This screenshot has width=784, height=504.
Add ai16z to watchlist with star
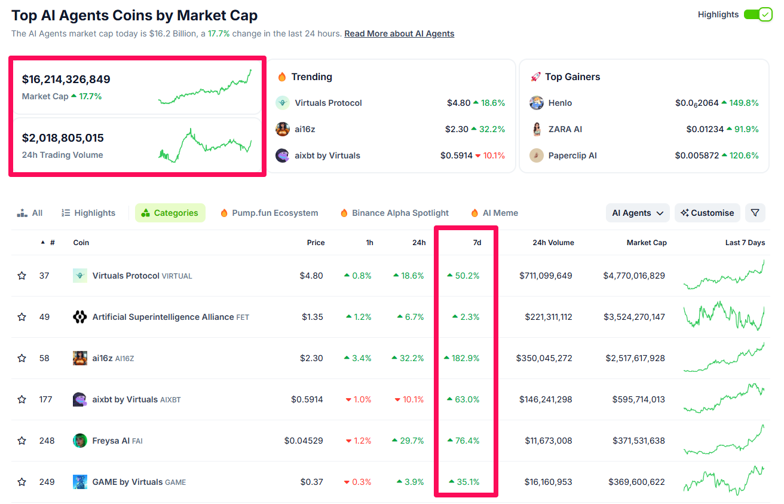pos(22,358)
